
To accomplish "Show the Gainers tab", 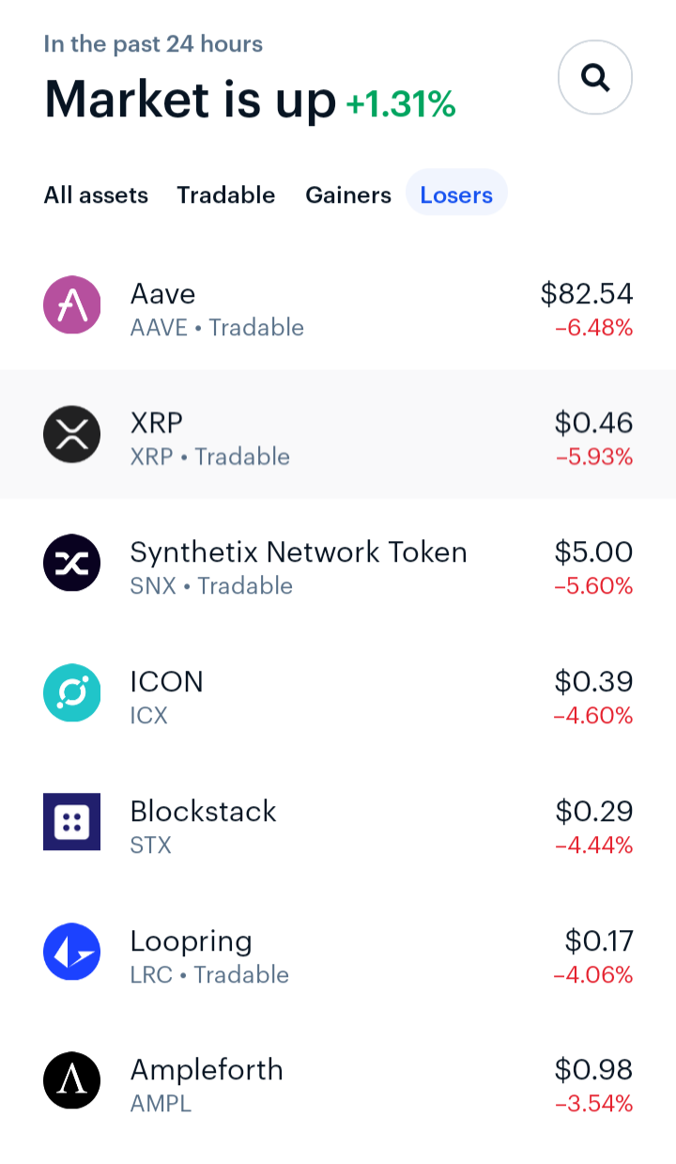I will pos(348,195).
